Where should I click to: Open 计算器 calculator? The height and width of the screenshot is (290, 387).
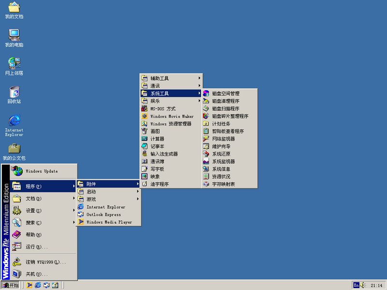click(171, 139)
